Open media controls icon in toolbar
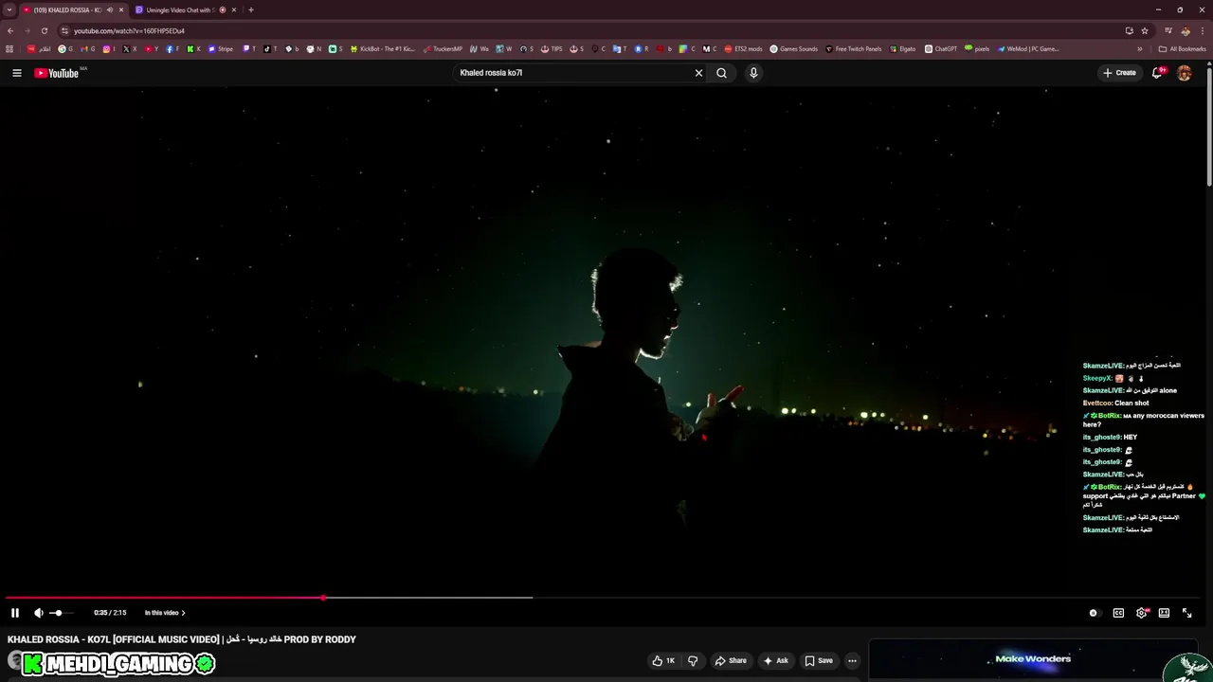This screenshot has width=1213, height=682. coord(1168,30)
